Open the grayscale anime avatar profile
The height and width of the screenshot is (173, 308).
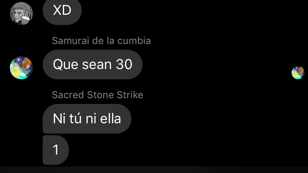tap(21, 14)
